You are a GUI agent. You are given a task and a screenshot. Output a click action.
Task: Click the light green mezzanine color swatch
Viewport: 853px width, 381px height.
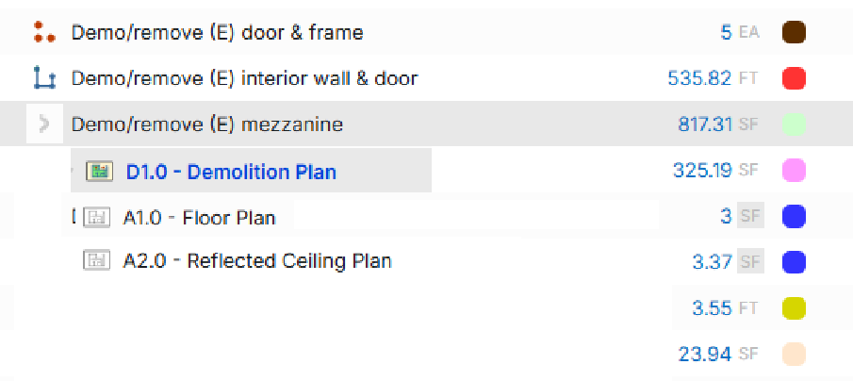point(794,124)
